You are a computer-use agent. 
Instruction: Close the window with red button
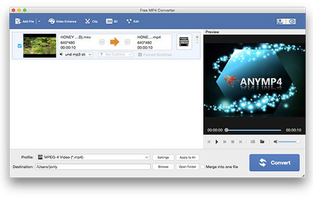14,10
